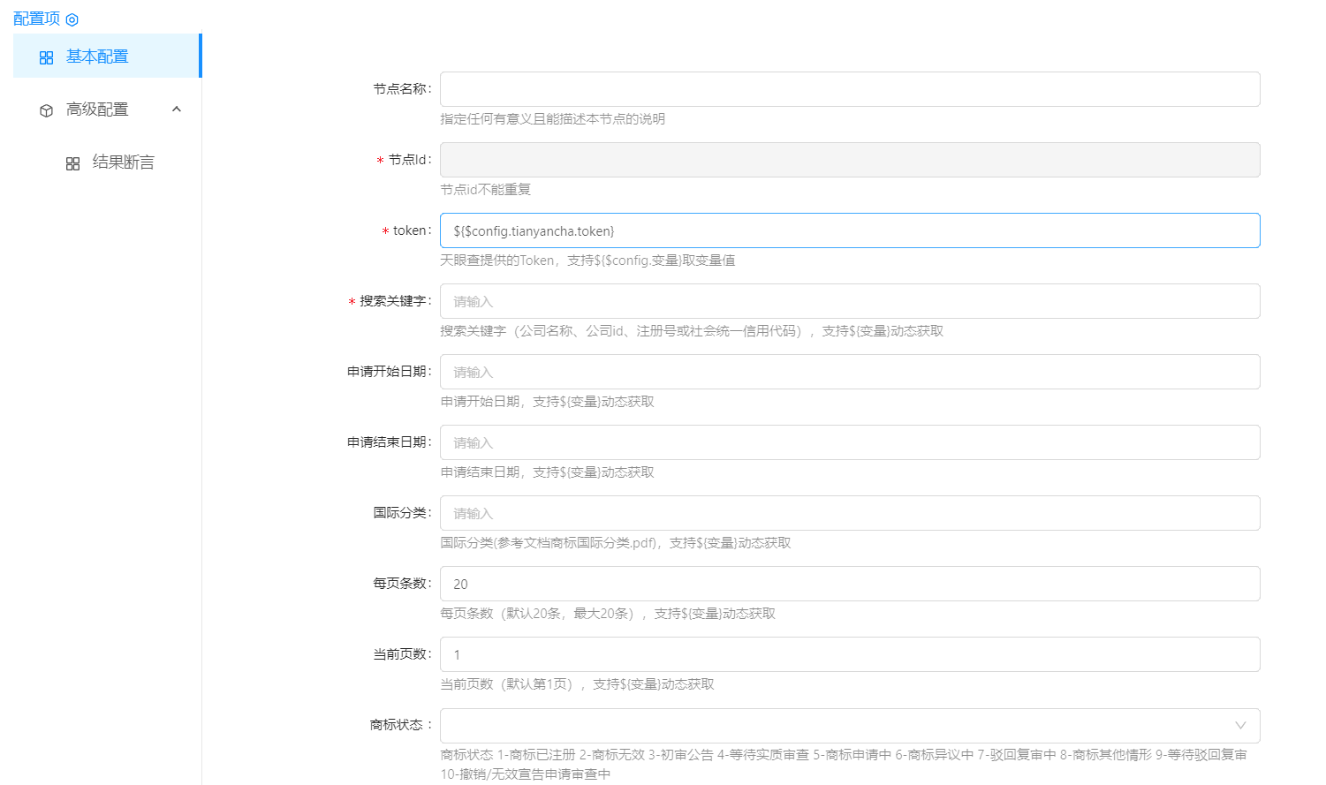The height and width of the screenshot is (785, 1326).
Task: Select the 基本配置 menu item
Action: pos(97,57)
